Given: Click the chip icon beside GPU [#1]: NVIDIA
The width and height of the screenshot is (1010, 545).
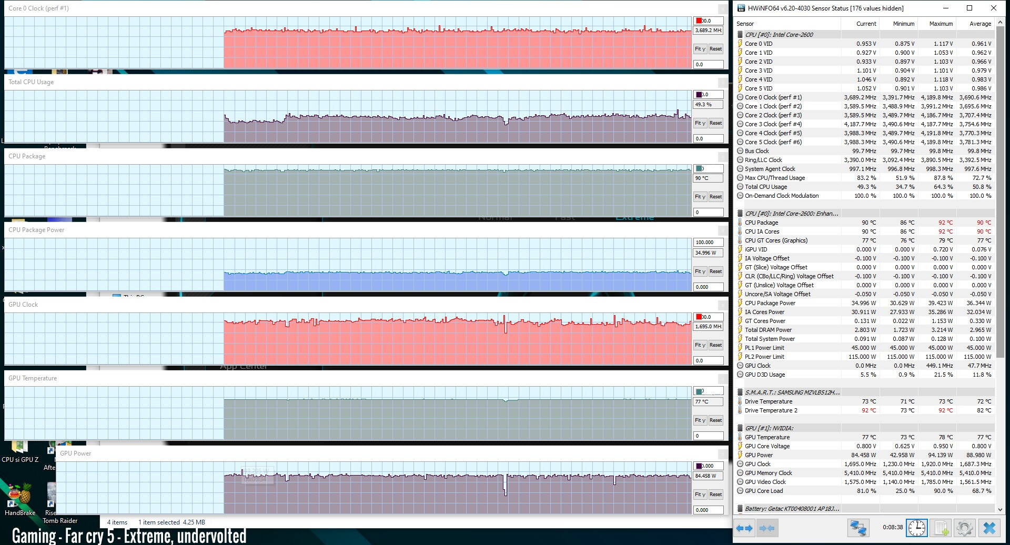Looking at the screenshot, I should (740, 428).
